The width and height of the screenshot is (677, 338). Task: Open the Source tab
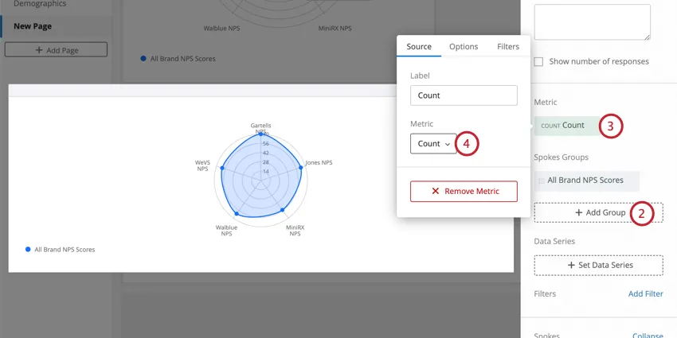click(x=419, y=47)
